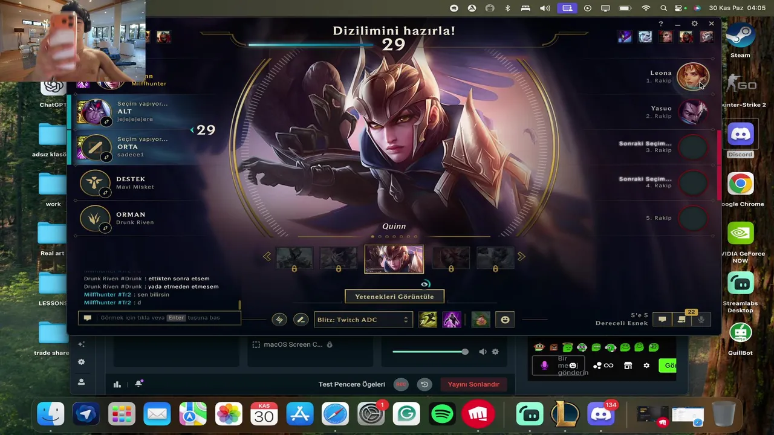Select the highlighted Quinn skin thumbnail
Viewport: 774px width, 435px height.
coord(394,259)
